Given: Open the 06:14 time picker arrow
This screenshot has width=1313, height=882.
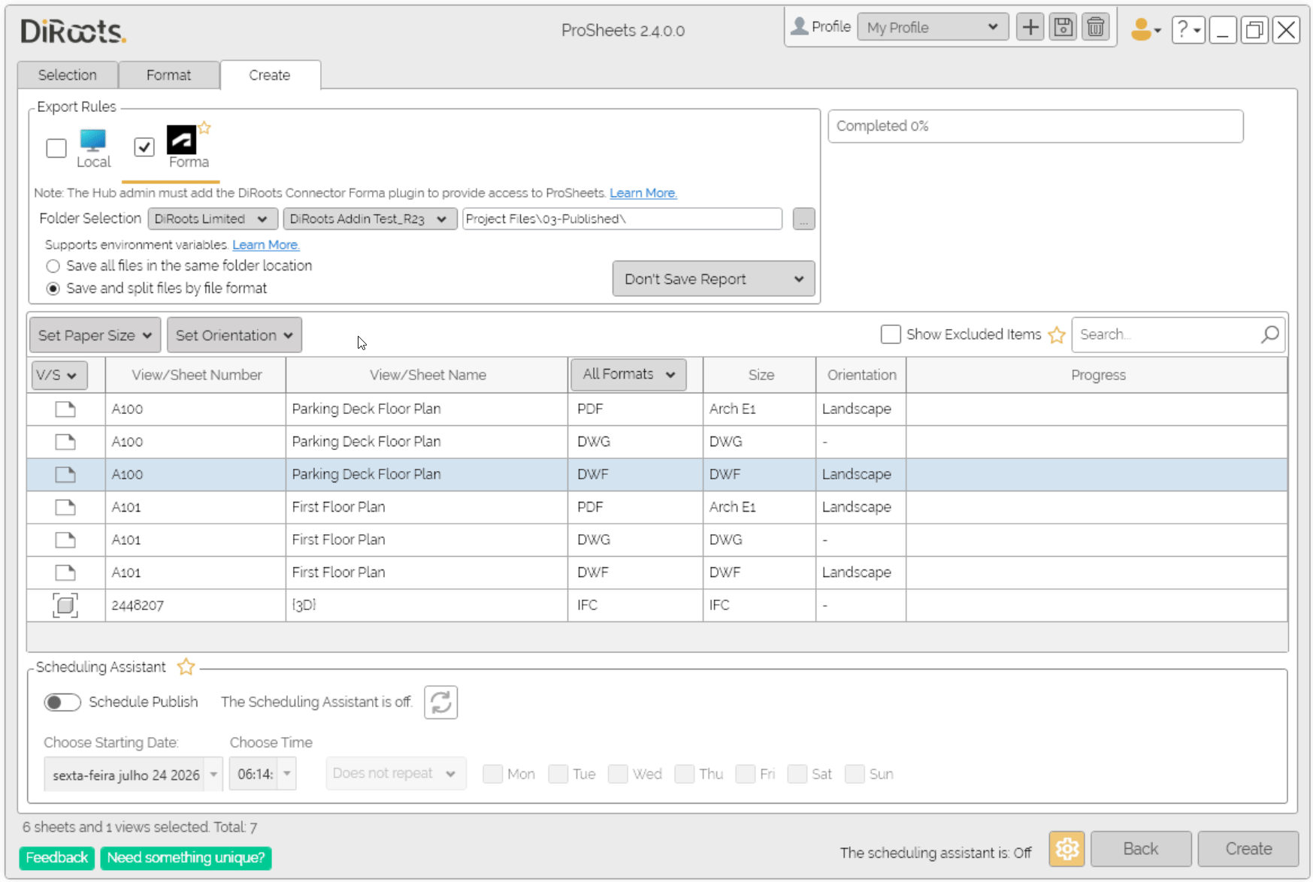Looking at the screenshot, I should point(286,774).
